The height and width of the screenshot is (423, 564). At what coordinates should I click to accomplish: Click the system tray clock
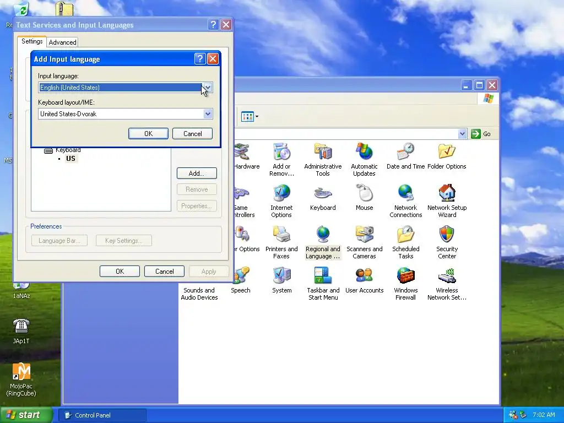[544, 415]
